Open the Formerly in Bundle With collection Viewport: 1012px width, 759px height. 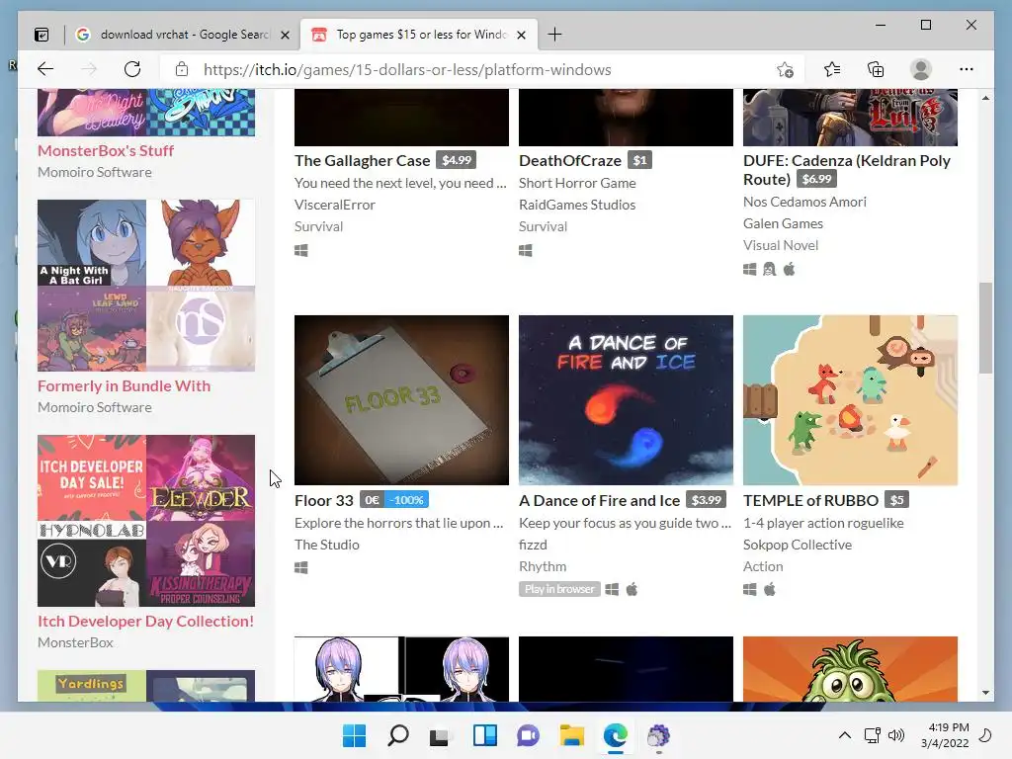pyautogui.click(x=124, y=386)
